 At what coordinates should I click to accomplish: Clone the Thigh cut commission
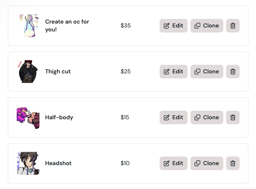(207, 71)
